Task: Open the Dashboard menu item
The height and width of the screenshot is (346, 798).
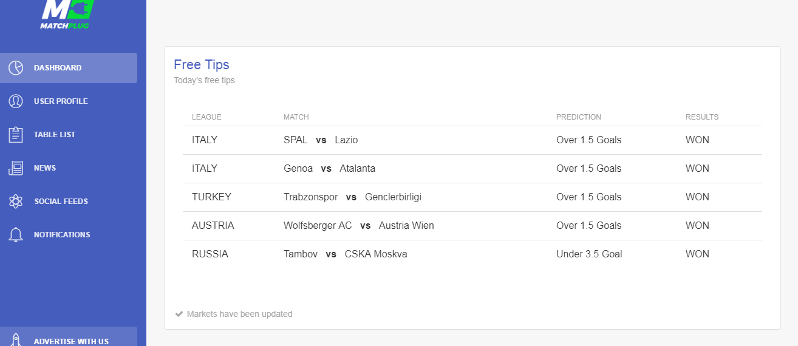Action: point(58,68)
